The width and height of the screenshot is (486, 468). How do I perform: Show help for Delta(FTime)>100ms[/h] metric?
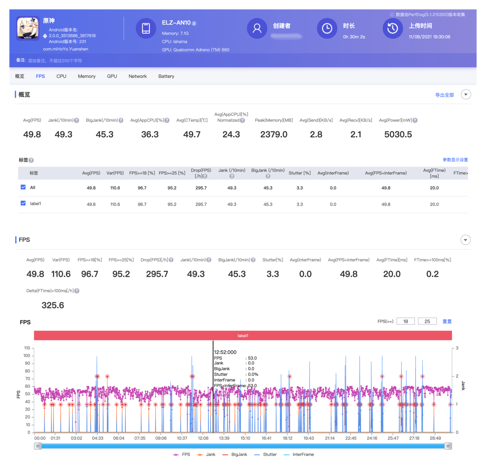pyautogui.click(x=77, y=291)
